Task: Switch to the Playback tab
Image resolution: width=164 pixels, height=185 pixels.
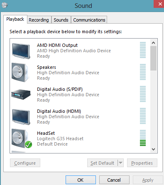Action: [15, 19]
